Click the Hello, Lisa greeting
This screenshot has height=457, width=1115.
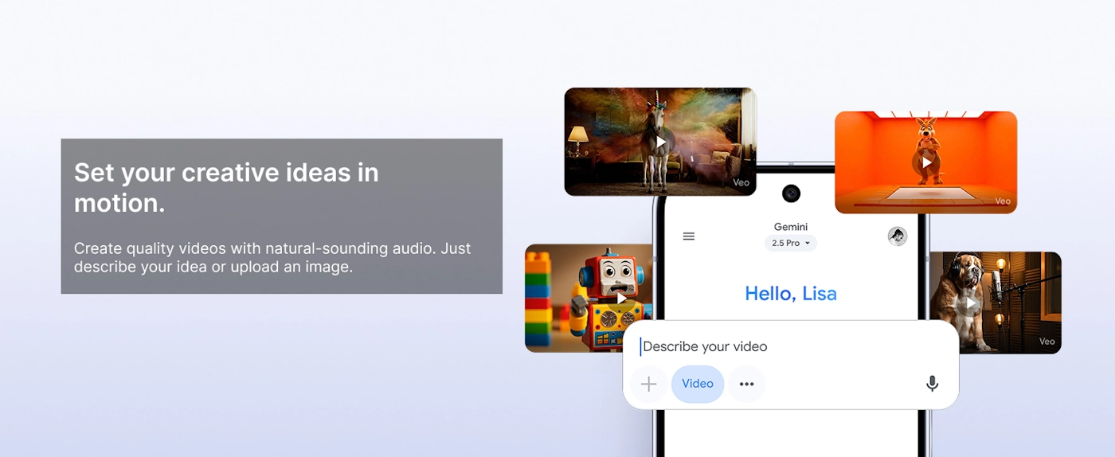pyautogui.click(x=791, y=294)
